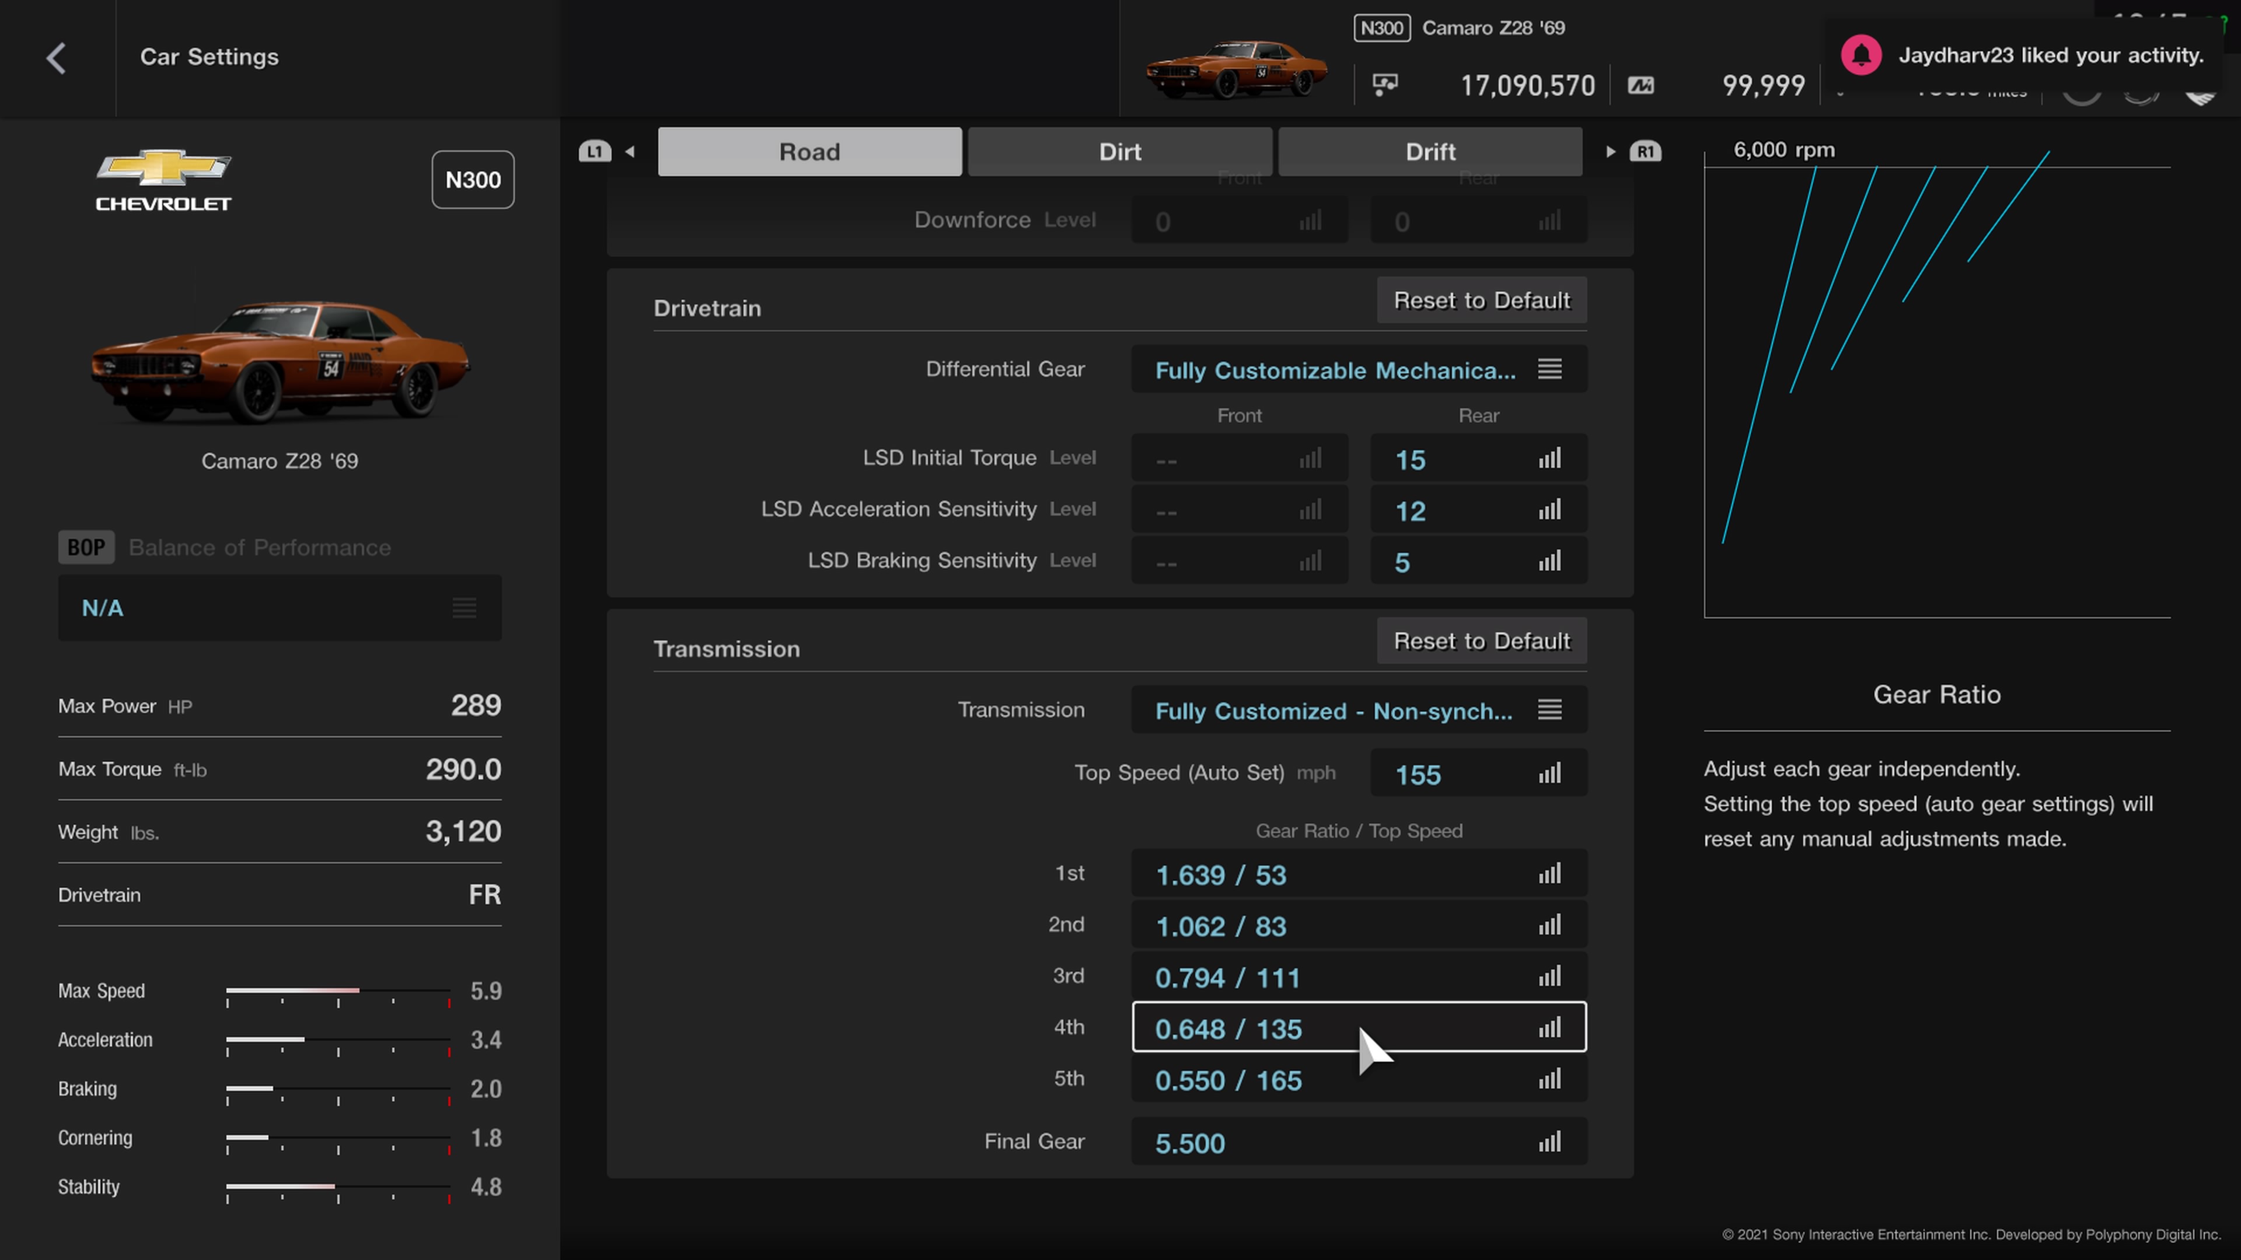2241x1260 pixels.
Task: Click the Chevrolet logo
Action: (163, 180)
